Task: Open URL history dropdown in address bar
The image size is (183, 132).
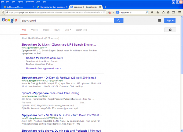Action: [x=101, y=12]
